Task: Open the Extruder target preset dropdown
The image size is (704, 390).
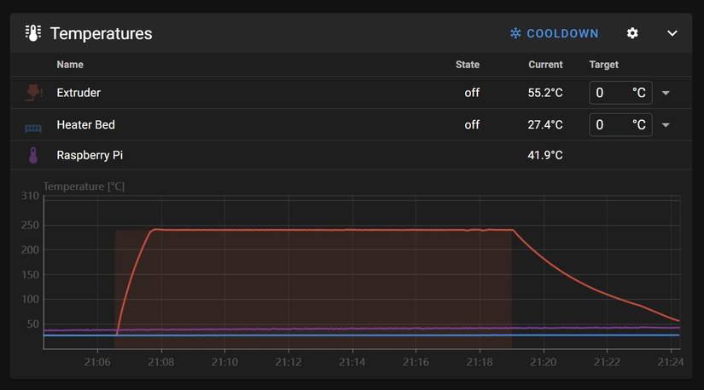Action: [x=666, y=93]
